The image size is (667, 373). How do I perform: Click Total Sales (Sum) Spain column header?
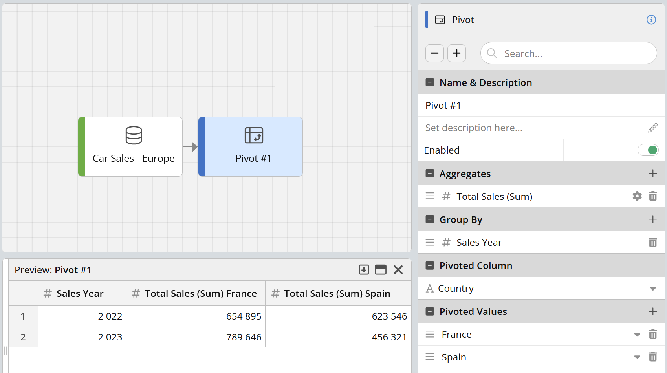[x=338, y=293]
